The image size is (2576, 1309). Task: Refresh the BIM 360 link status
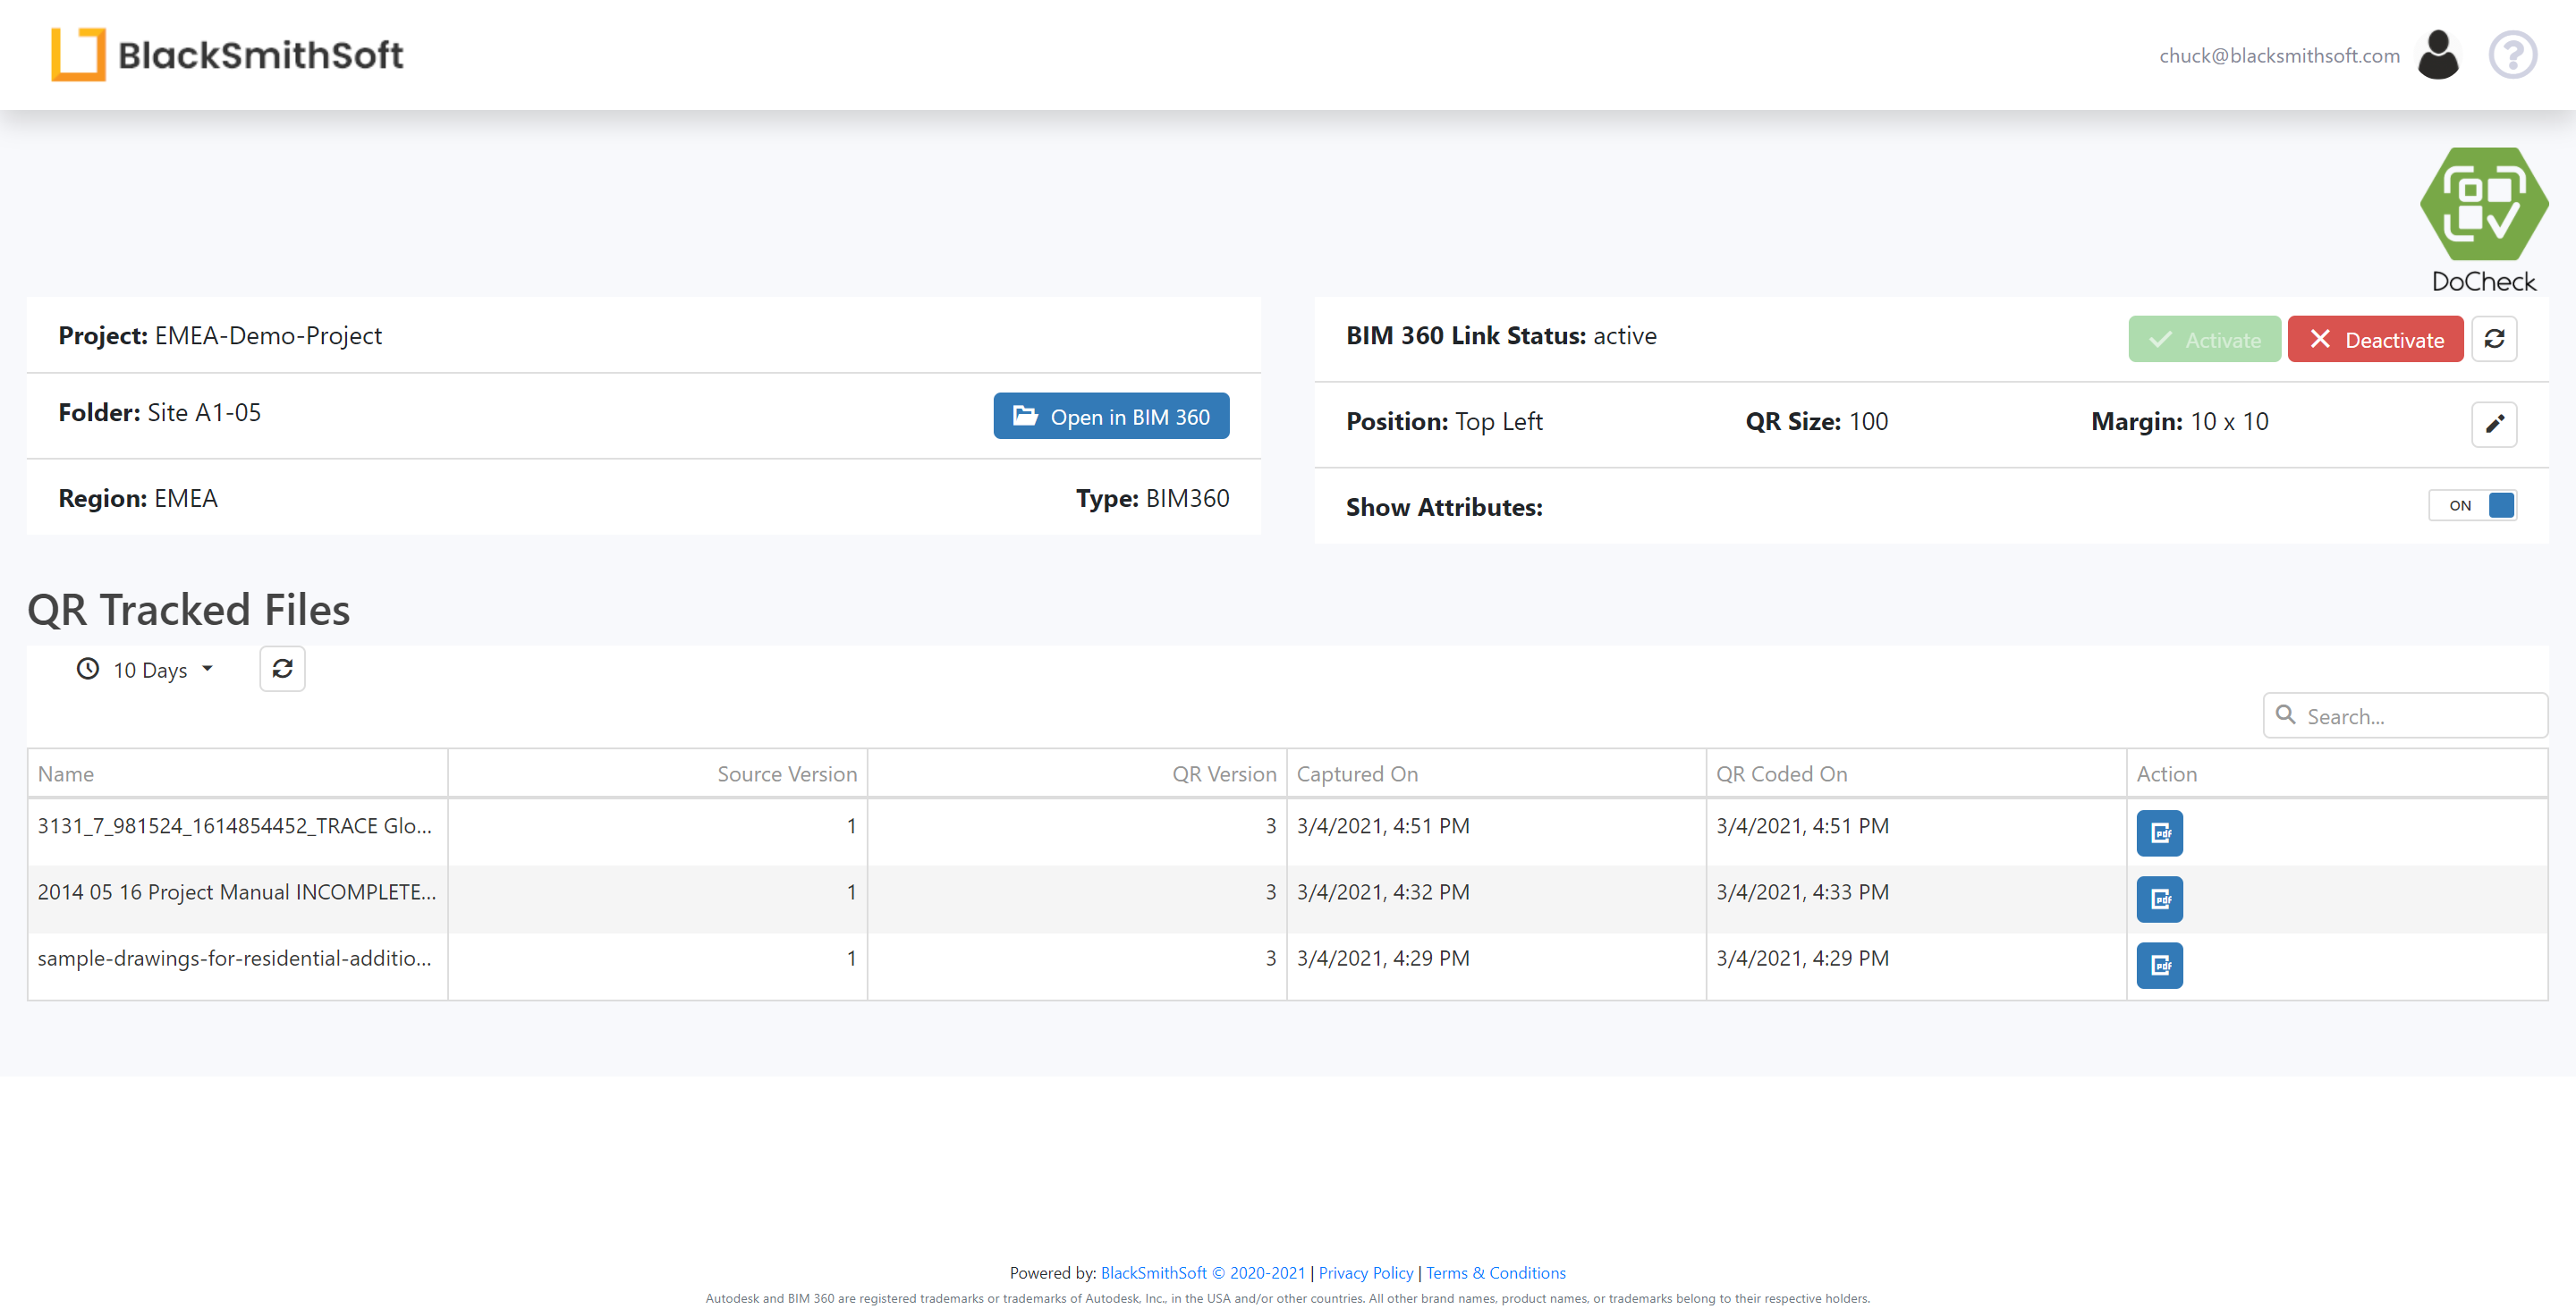[x=2493, y=339]
